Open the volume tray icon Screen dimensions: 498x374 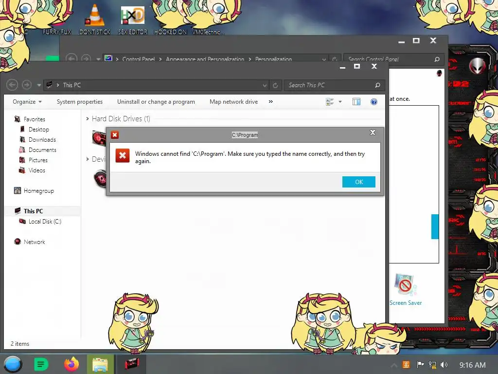(444, 365)
